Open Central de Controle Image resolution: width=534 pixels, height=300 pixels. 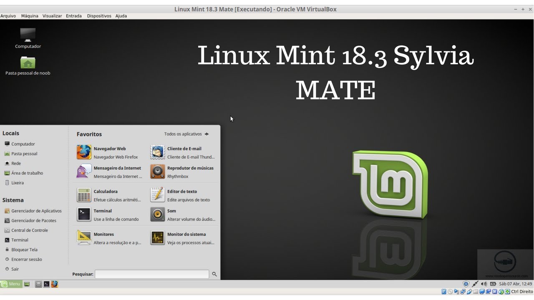point(26,230)
